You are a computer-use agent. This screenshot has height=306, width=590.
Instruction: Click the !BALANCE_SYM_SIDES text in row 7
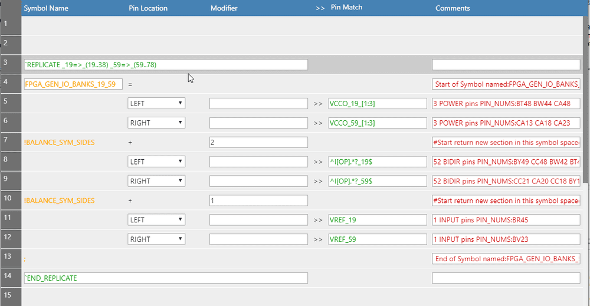click(60, 143)
